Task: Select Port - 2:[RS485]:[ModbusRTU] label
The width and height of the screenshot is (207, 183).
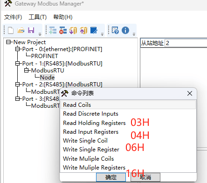Action: pyautogui.click(x=62, y=85)
